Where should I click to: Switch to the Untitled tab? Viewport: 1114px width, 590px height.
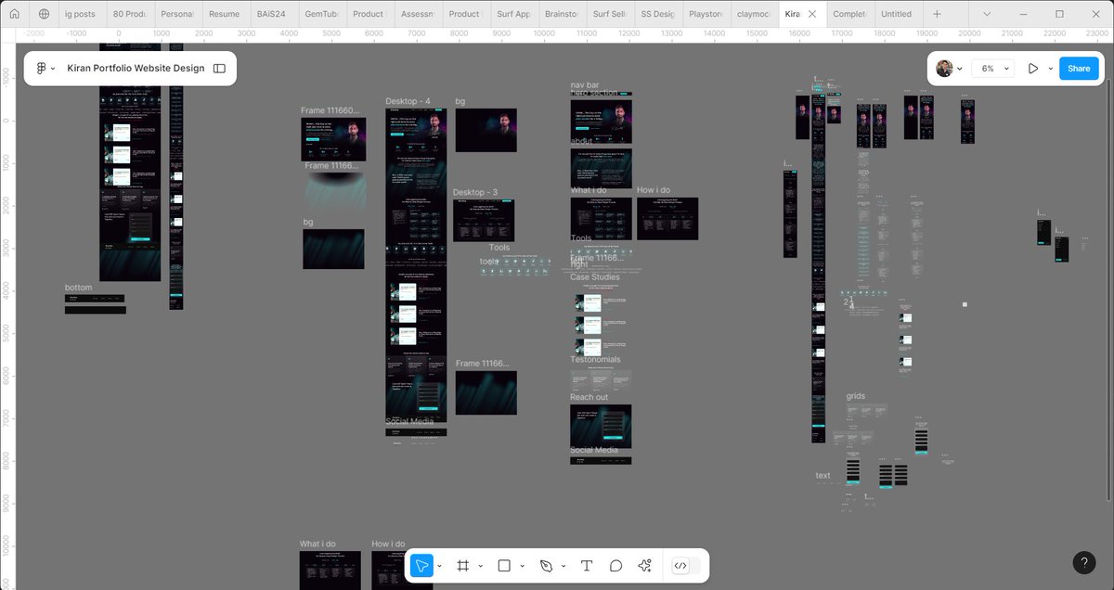point(896,14)
